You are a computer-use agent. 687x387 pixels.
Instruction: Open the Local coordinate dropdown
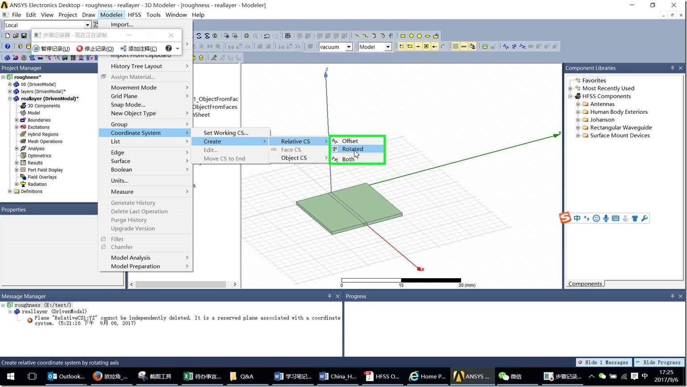[x=87, y=25]
